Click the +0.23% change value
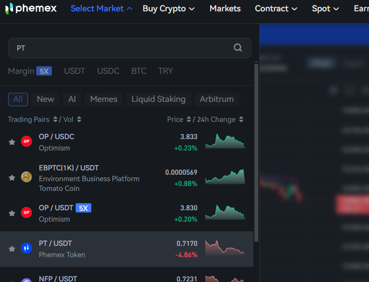 (186, 148)
